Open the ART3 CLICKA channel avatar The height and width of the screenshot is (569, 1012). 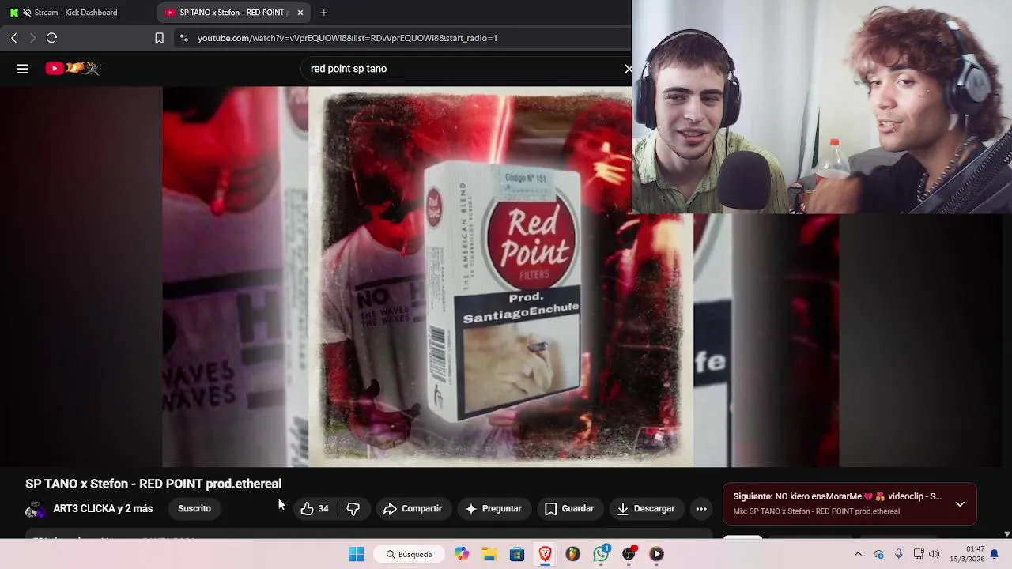point(34,510)
